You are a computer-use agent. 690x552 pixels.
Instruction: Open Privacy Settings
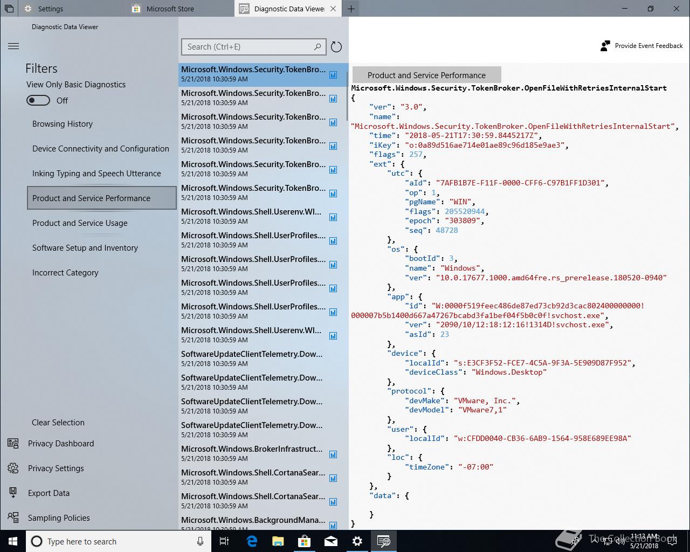tap(56, 468)
